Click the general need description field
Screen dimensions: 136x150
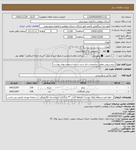coord(84,64)
